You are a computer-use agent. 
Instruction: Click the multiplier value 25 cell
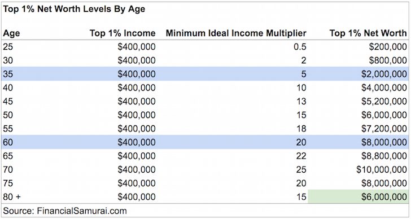[301, 169]
